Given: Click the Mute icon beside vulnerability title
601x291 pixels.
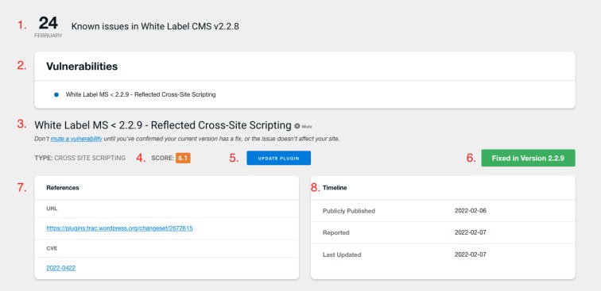Looking at the screenshot, I should tap(297, 126).
